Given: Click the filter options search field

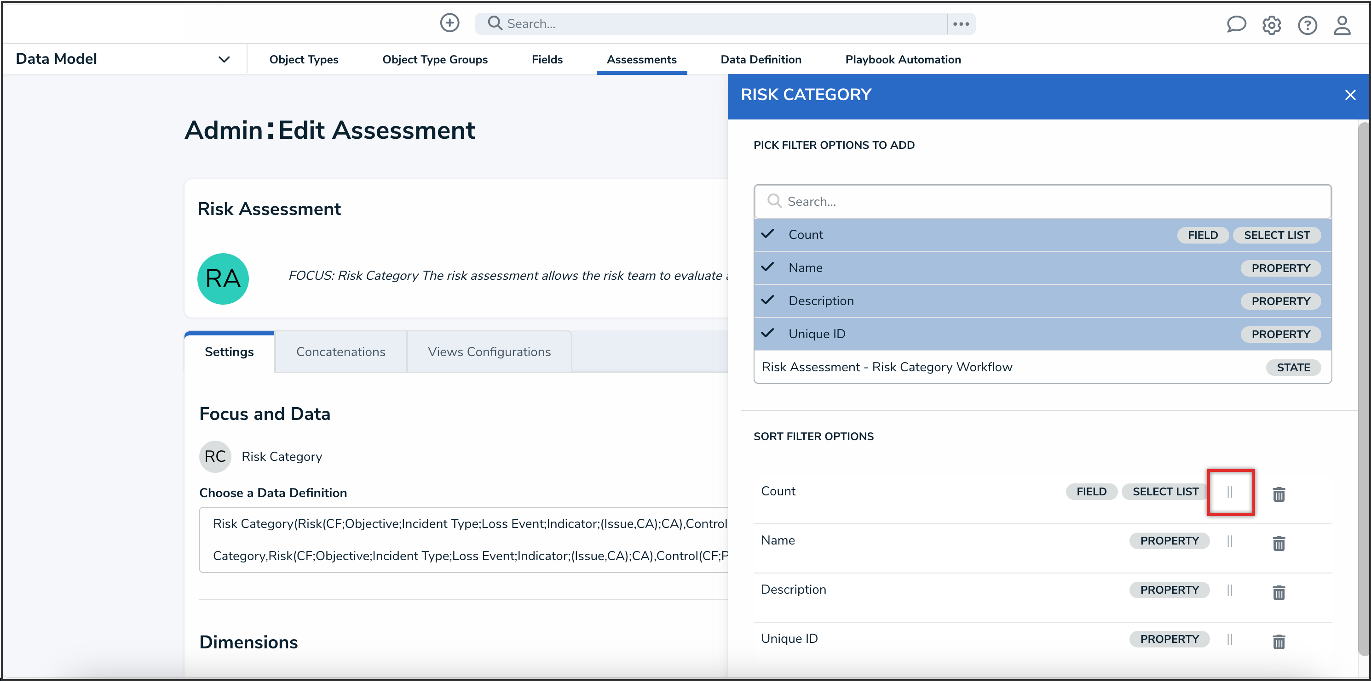Looking at the screenshot, I should 1042,201.
